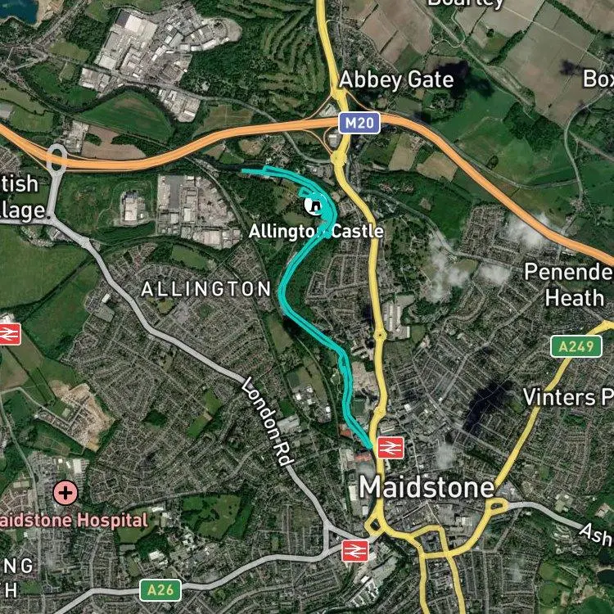
Task: Click the A249 road sign badge
Action: [576, 346]
